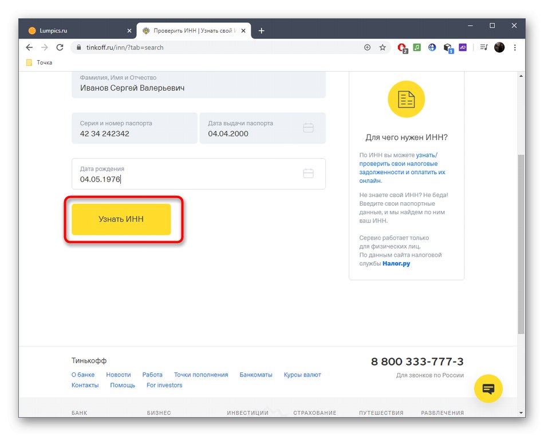Click the cube extension with badge 1

click(448, 48)
